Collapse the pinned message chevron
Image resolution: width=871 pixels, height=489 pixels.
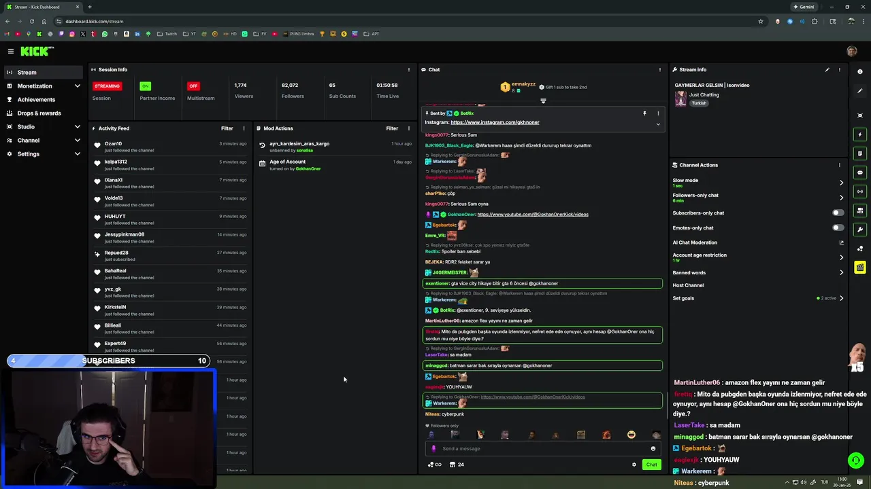(658, 124)
